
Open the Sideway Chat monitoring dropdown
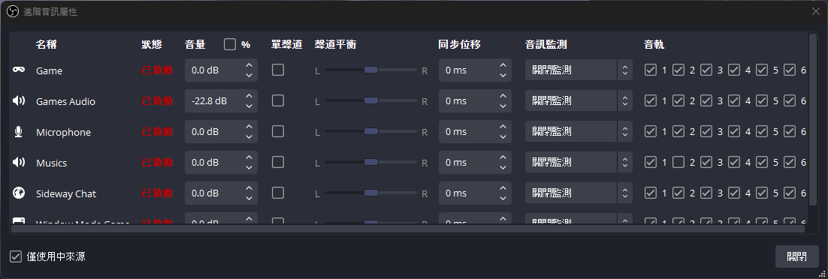(x=579, y=193)
